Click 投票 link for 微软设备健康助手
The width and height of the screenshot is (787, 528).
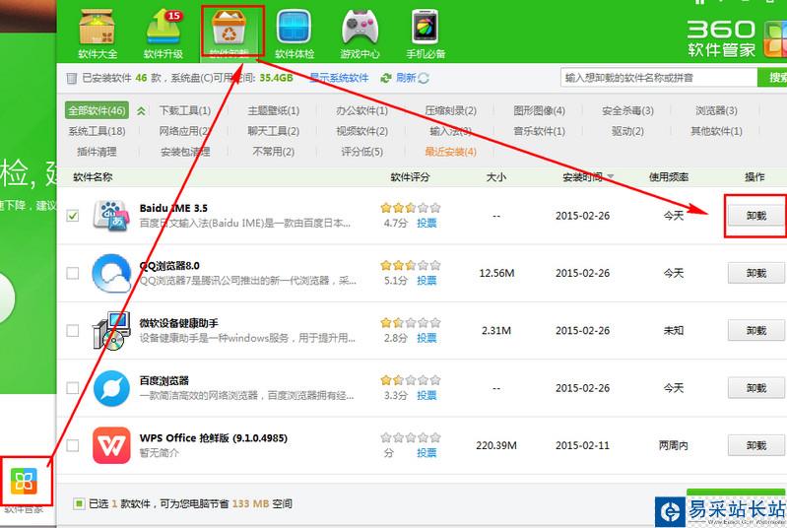click(x=426, y=338)
